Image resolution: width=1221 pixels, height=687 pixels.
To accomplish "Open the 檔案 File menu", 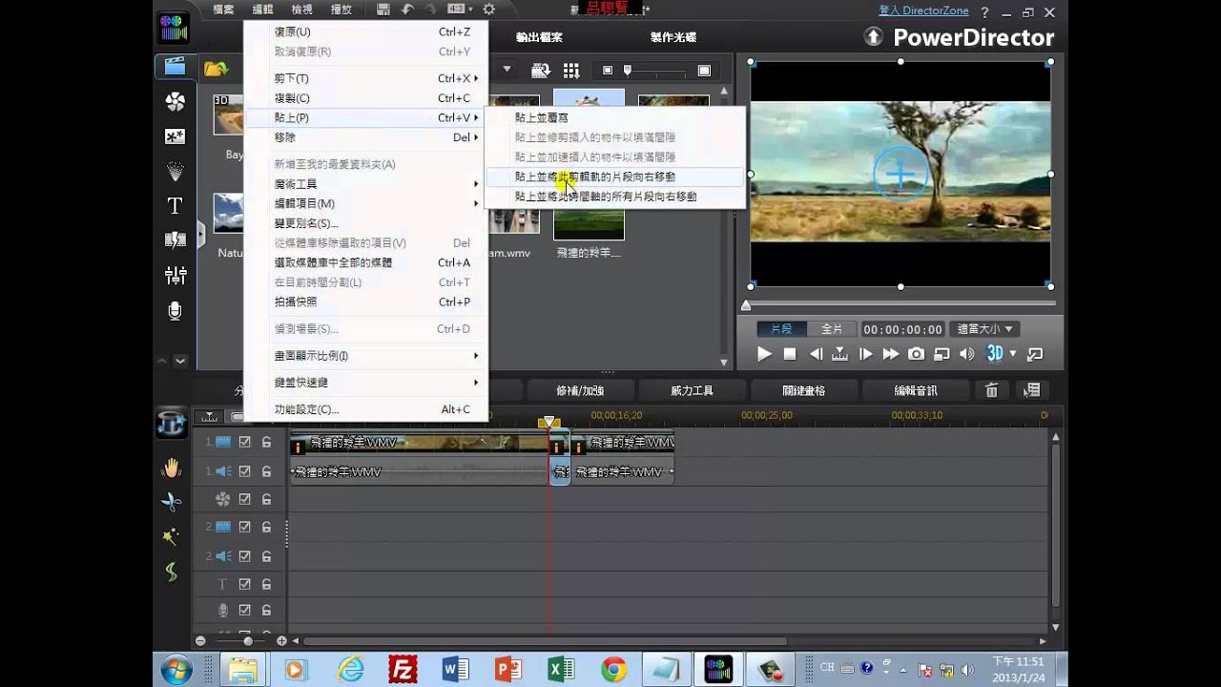I will coord(223,10).
